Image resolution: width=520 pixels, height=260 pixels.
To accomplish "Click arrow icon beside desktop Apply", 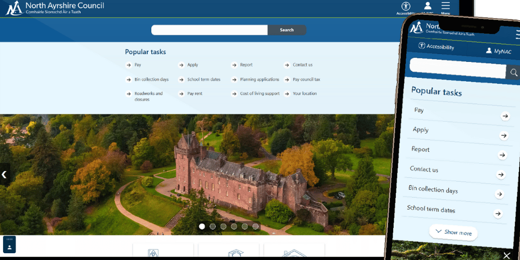I will coord(181,65).
